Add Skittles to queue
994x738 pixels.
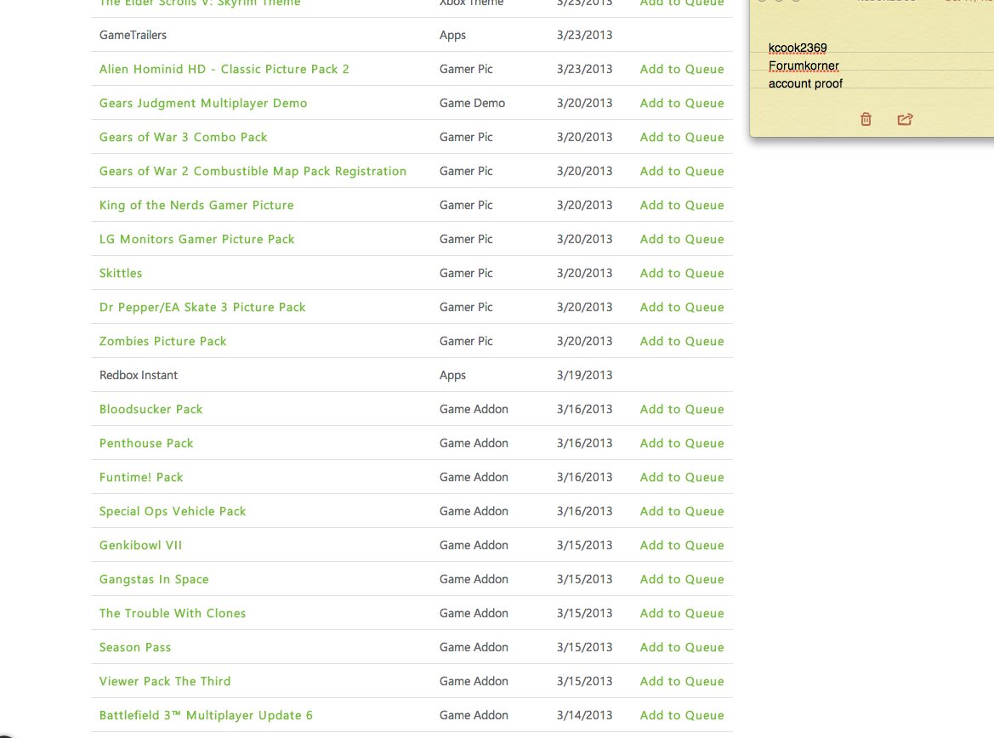[x=682, y=273]
